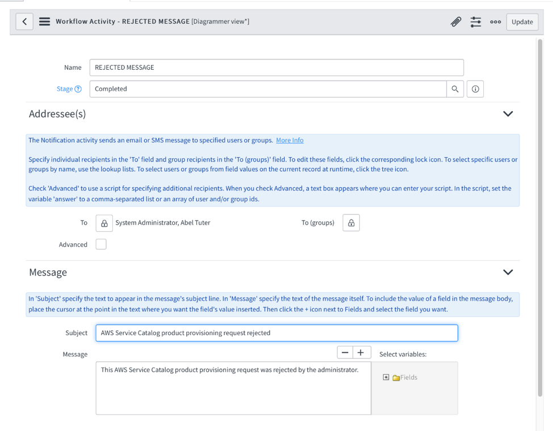Collapse the Message section
Screen dimensions: 553x431
(508, 272)
